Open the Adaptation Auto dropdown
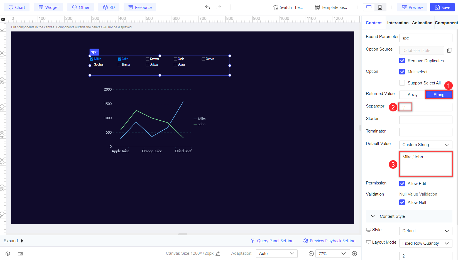The image size is (458, 260). (x=277, y=254)
